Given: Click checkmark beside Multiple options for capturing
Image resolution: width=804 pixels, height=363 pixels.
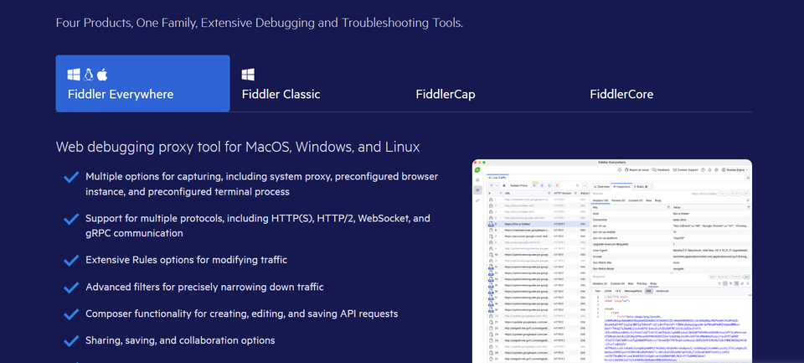Looking at the screenshot, I should click(71, 177).
